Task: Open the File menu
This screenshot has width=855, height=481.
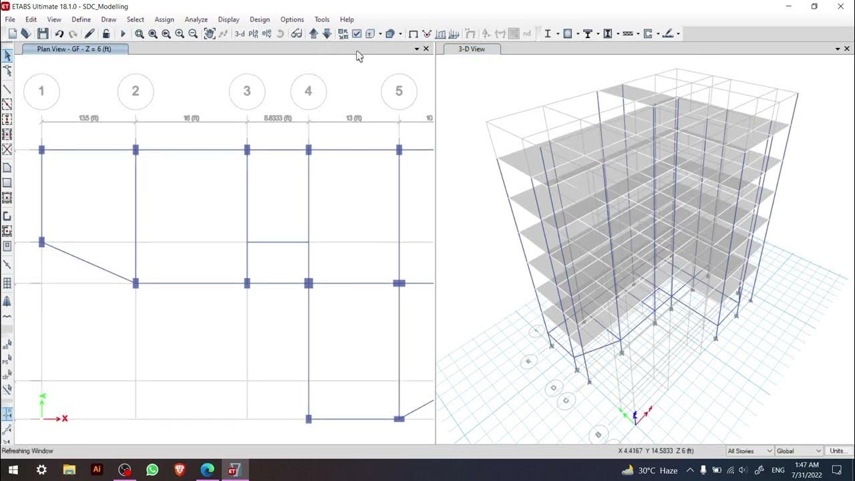Action: click(10, 19)
